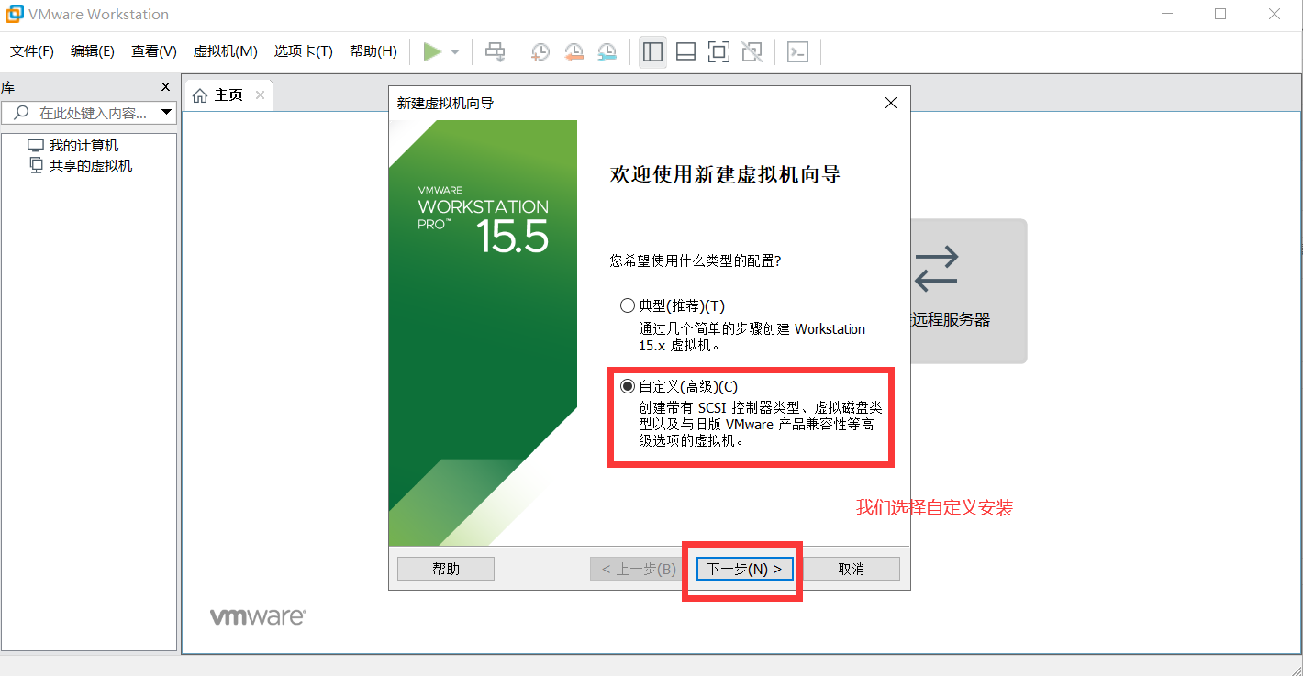This screenshot has width=1303, height=676.
Task: Click the home icon on the 主页 tab
Action: 200,95
